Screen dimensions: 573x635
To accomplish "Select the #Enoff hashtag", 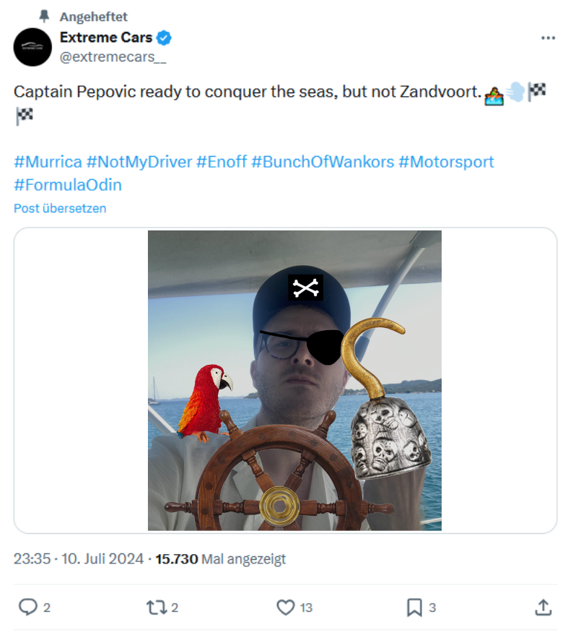I will pyautogui.click(x=222, y=161).
